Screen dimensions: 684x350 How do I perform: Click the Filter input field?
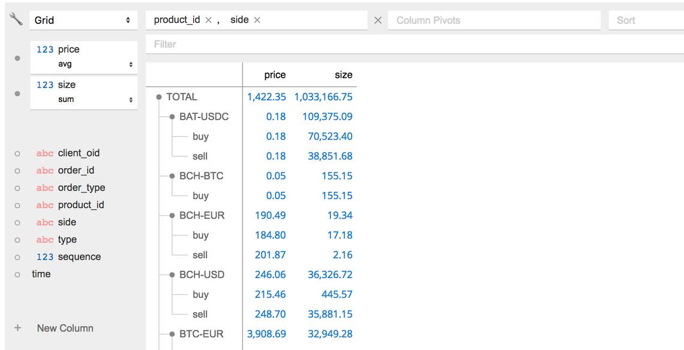pos(414,44)
